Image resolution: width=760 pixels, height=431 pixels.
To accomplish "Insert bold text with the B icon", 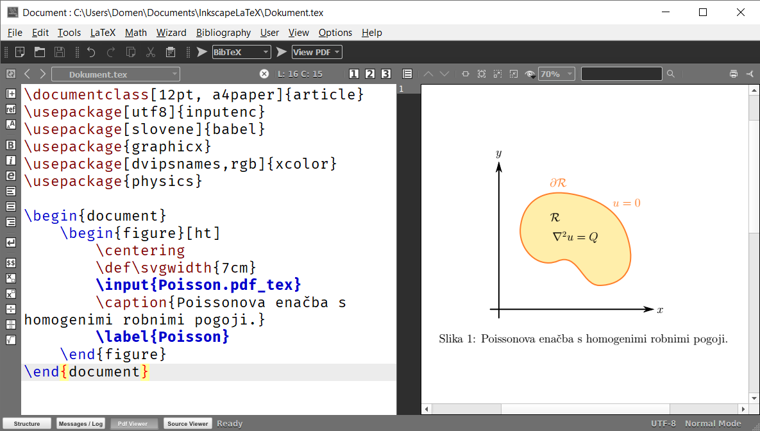I will (x=10, y=145).
